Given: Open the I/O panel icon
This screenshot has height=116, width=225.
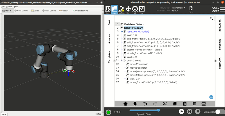Looking at the screenshot, I should [135, 10].
